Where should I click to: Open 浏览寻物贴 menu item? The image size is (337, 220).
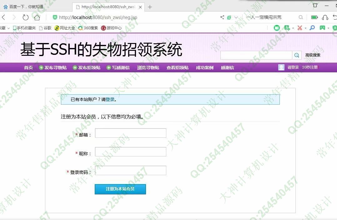click(x=148, y=68)
